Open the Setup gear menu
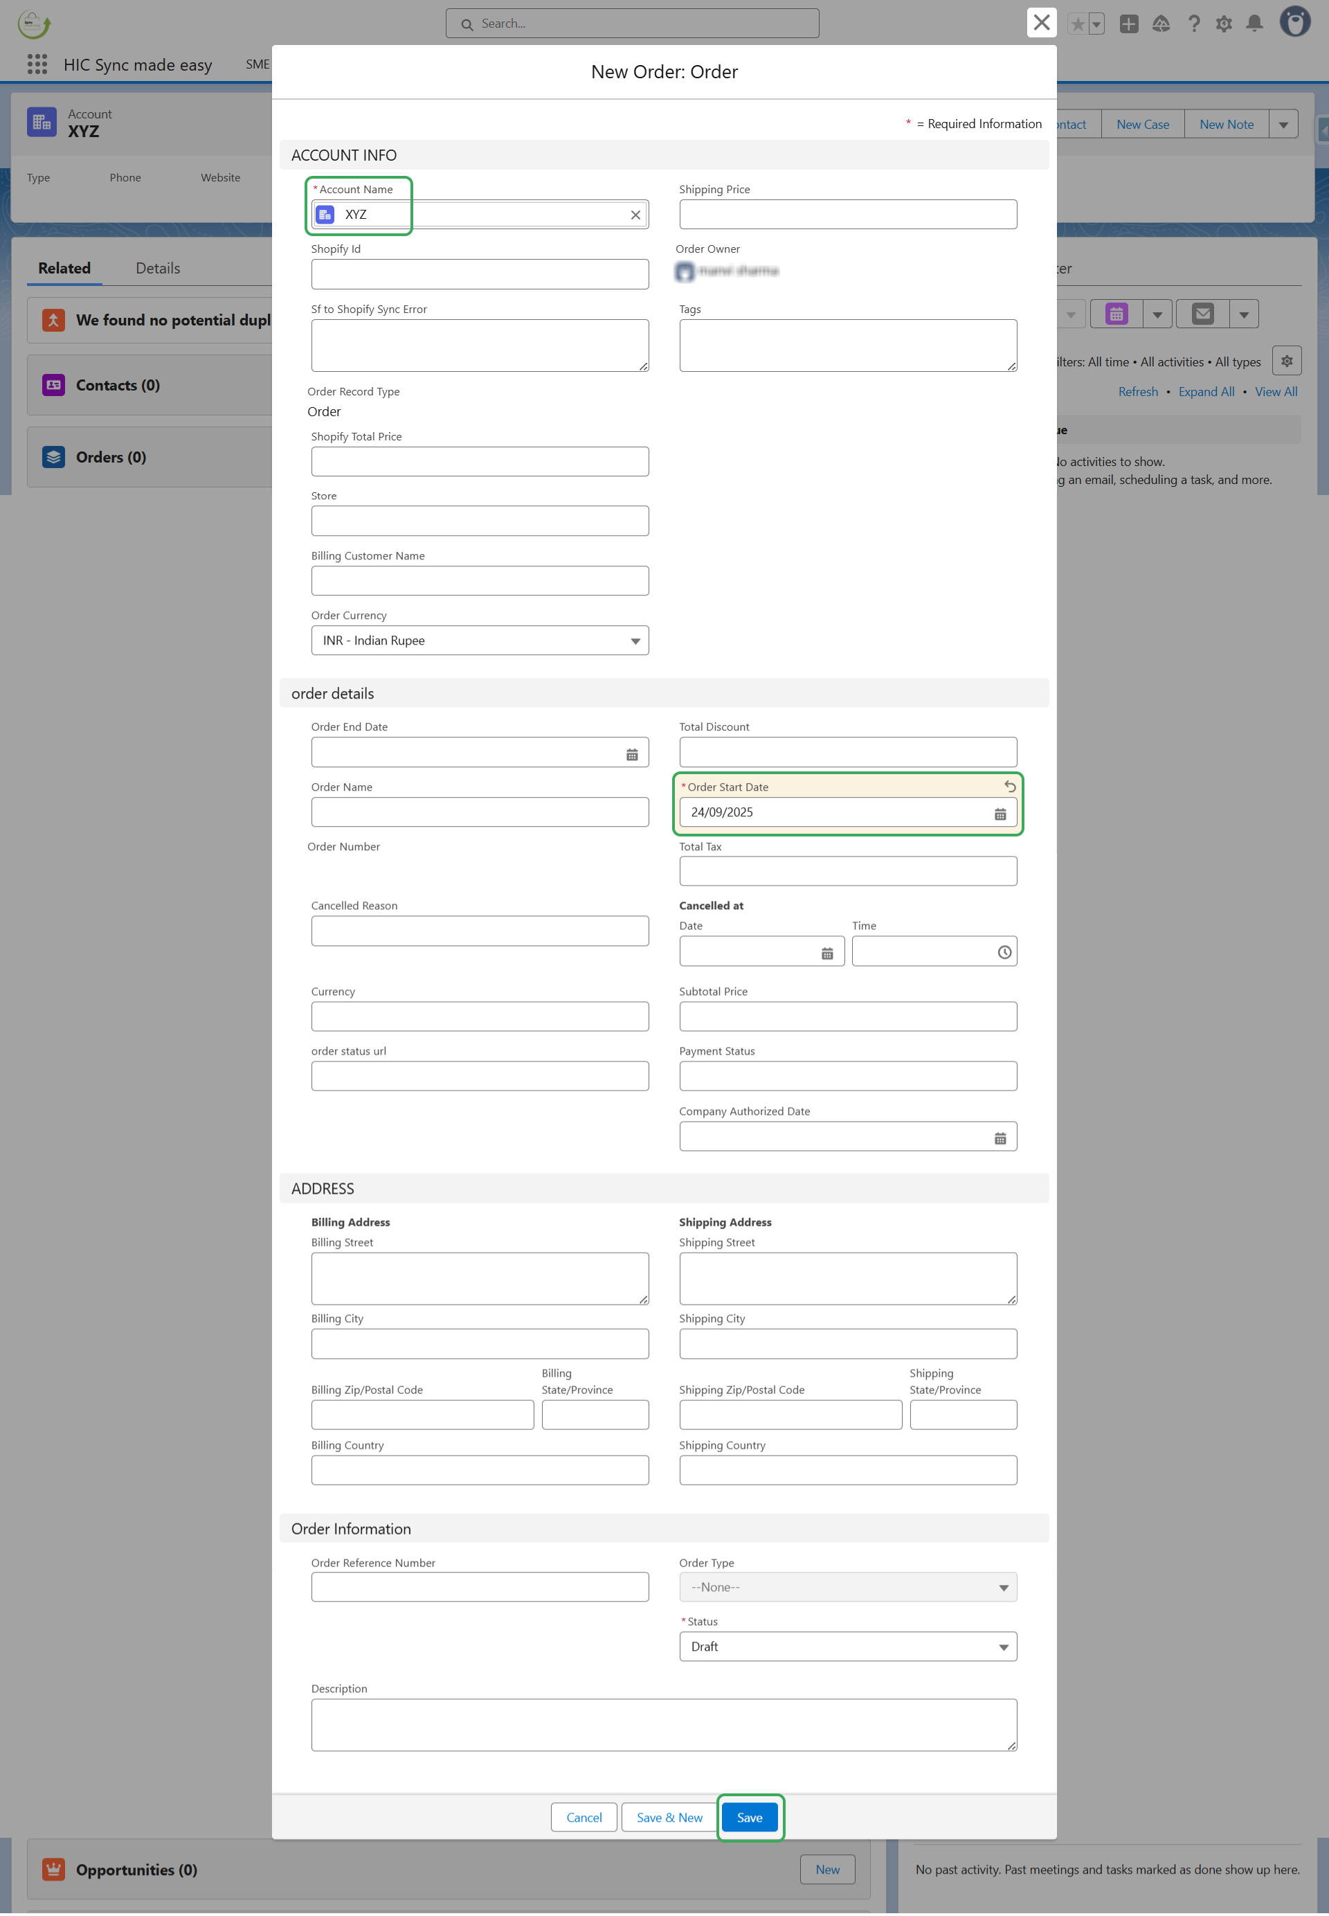Viewport: 1329px width, 1916px height. click(1223, 24)
